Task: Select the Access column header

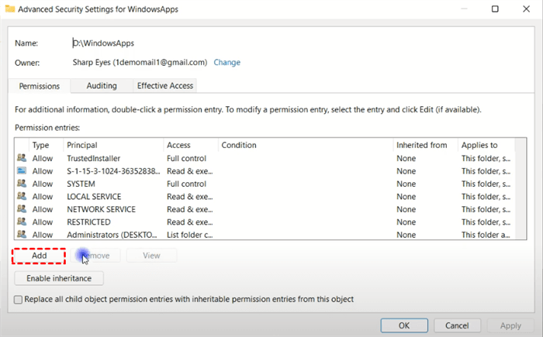Action: (178, 145)
